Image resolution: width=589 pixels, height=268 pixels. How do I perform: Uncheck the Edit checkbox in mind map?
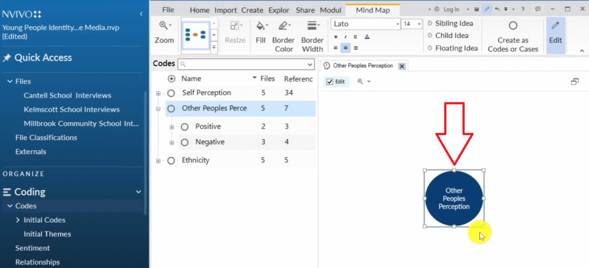330,82
